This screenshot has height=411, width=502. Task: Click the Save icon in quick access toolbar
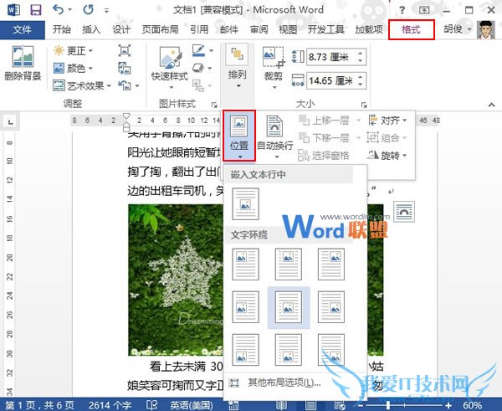pos(35,10)
